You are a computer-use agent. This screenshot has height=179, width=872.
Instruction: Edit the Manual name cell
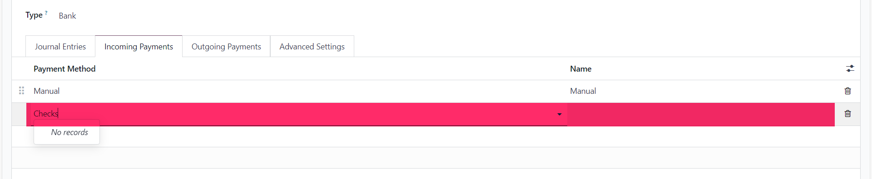(701, 91)
